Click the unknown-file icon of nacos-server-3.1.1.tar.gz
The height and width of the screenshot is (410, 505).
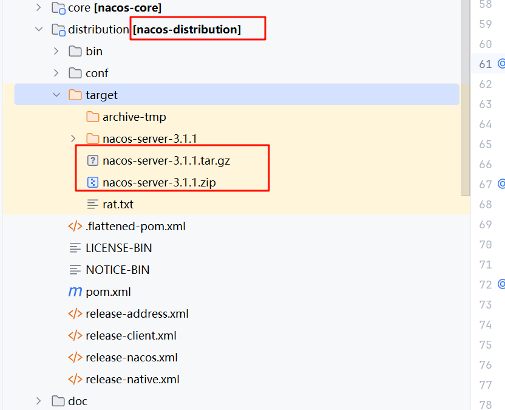coord(93,160)
